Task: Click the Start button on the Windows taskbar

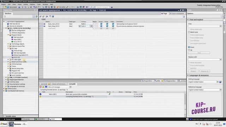Action: (4, 124)
